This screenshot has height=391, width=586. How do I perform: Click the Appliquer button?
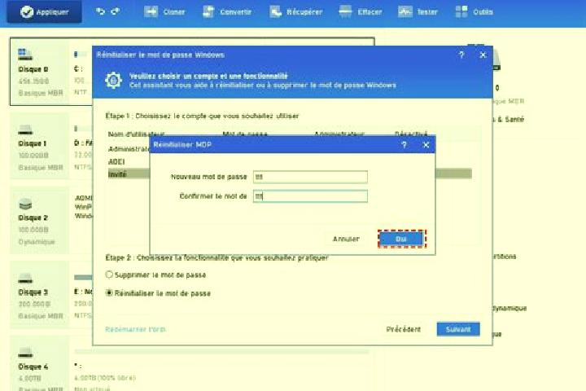(x=45, y=12)
